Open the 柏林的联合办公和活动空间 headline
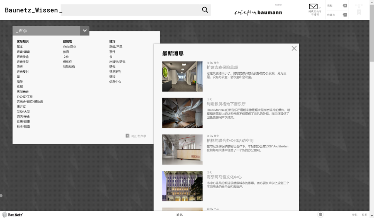 [x=230, y=140]
